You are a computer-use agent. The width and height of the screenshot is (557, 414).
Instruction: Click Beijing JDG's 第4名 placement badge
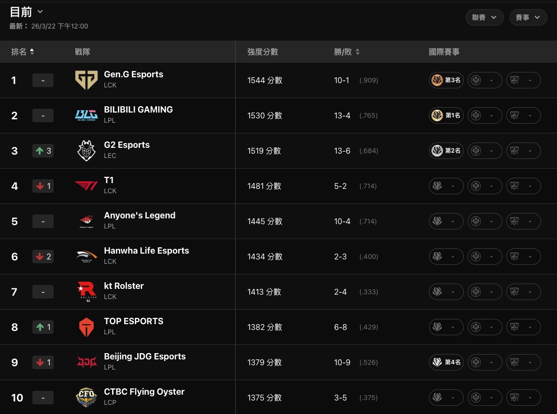[x=446, y=362]
